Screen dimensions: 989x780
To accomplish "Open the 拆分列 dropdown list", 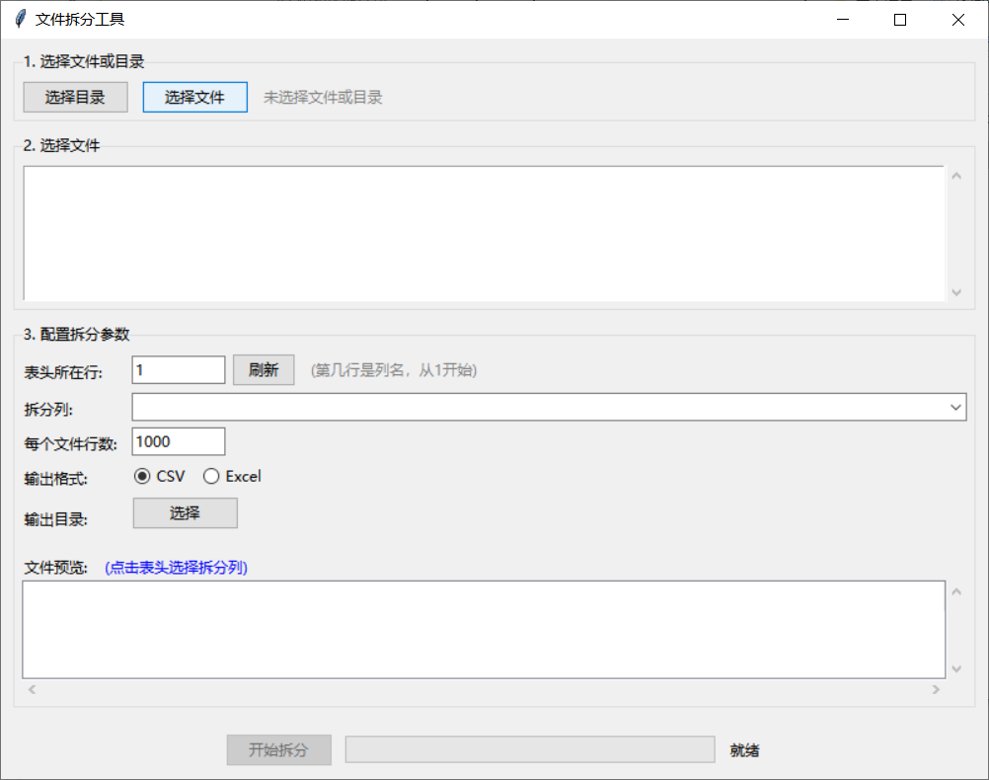I will [x=543, y=406].
